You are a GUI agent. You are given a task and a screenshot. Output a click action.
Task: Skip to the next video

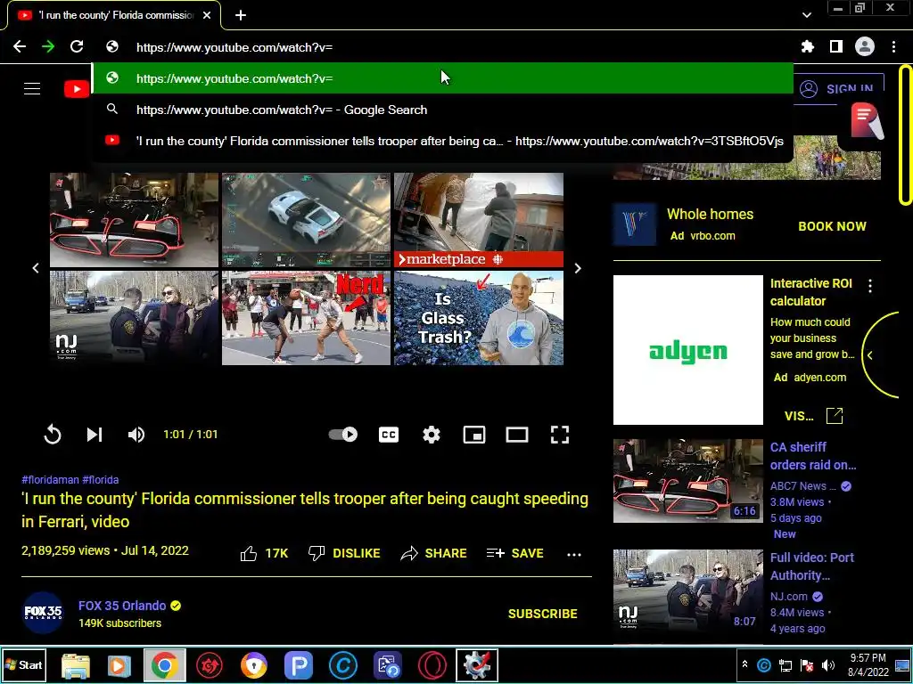95,435
